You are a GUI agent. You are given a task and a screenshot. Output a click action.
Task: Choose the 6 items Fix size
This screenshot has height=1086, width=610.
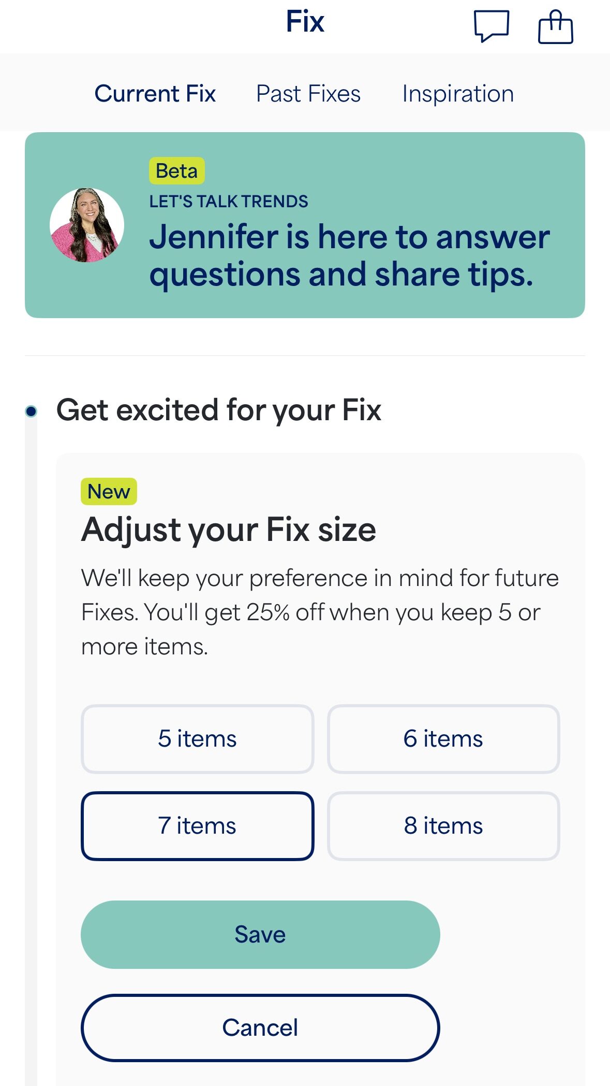tap(443, 739)
